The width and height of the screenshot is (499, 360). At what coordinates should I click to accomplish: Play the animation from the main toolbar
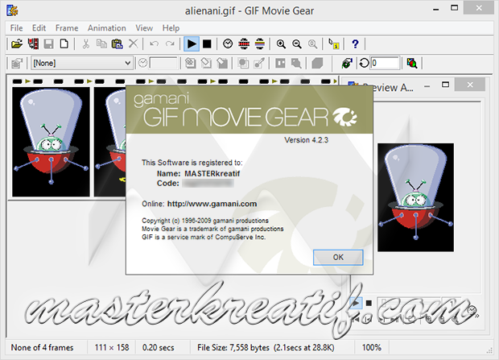coord(192,43)
